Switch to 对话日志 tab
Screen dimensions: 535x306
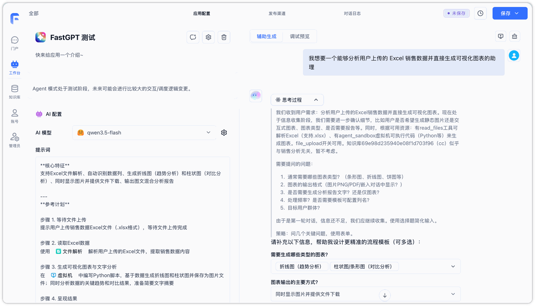click(352, 14)
